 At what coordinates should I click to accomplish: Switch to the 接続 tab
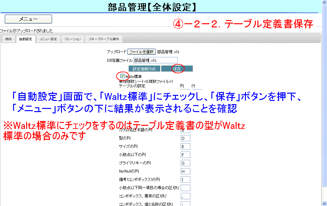pos(9,39)
